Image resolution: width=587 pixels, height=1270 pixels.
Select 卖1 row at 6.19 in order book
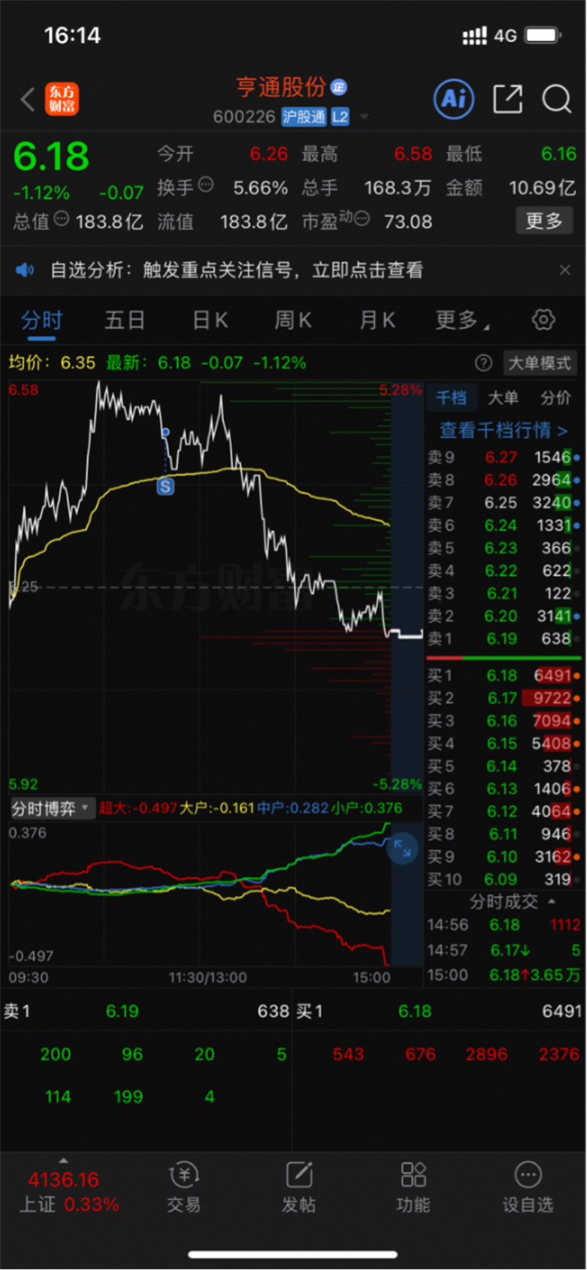tap(503, 639)
